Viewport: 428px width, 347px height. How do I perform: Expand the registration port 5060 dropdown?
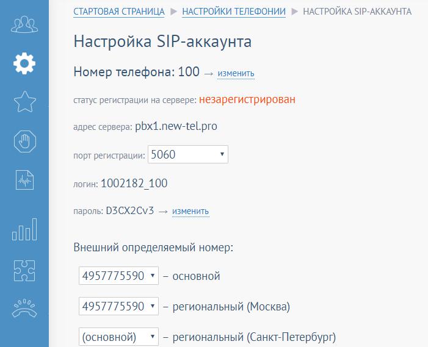(187, 155)
